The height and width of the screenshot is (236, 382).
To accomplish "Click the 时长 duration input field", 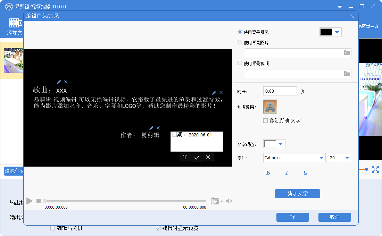I will 280,91.
